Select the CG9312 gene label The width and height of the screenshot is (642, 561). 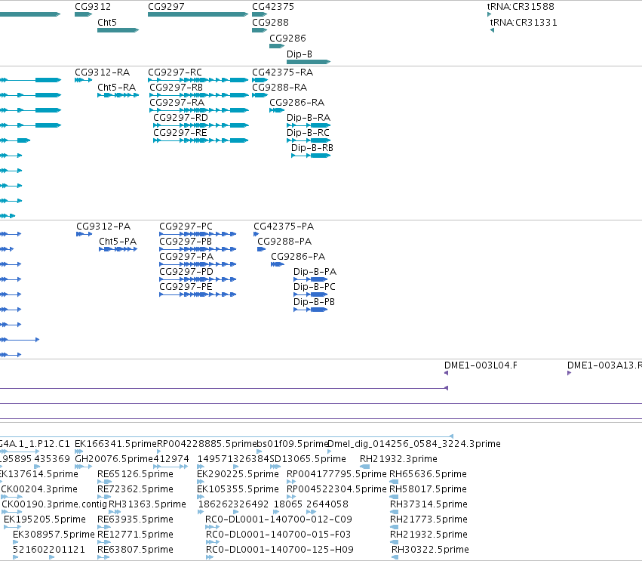[x=93, y=7]
